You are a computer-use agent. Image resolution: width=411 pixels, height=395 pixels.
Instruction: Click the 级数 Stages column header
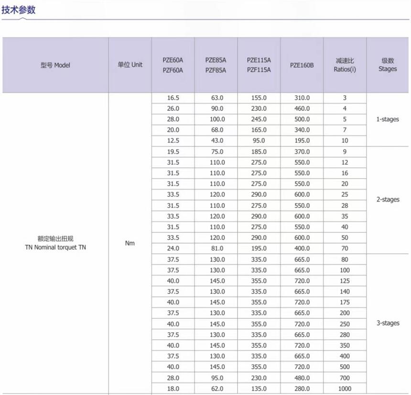(x=388, y=65)
